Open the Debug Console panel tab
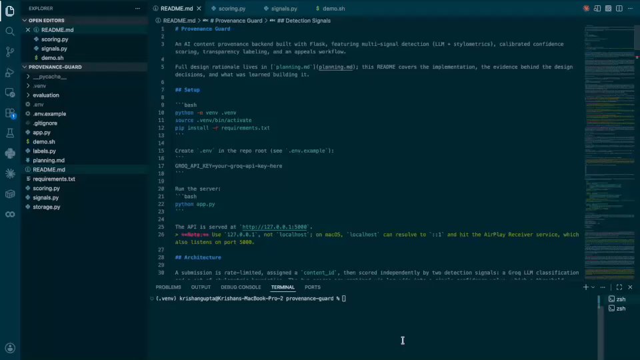This screenshot has width=640, height=360. (241, 287)
